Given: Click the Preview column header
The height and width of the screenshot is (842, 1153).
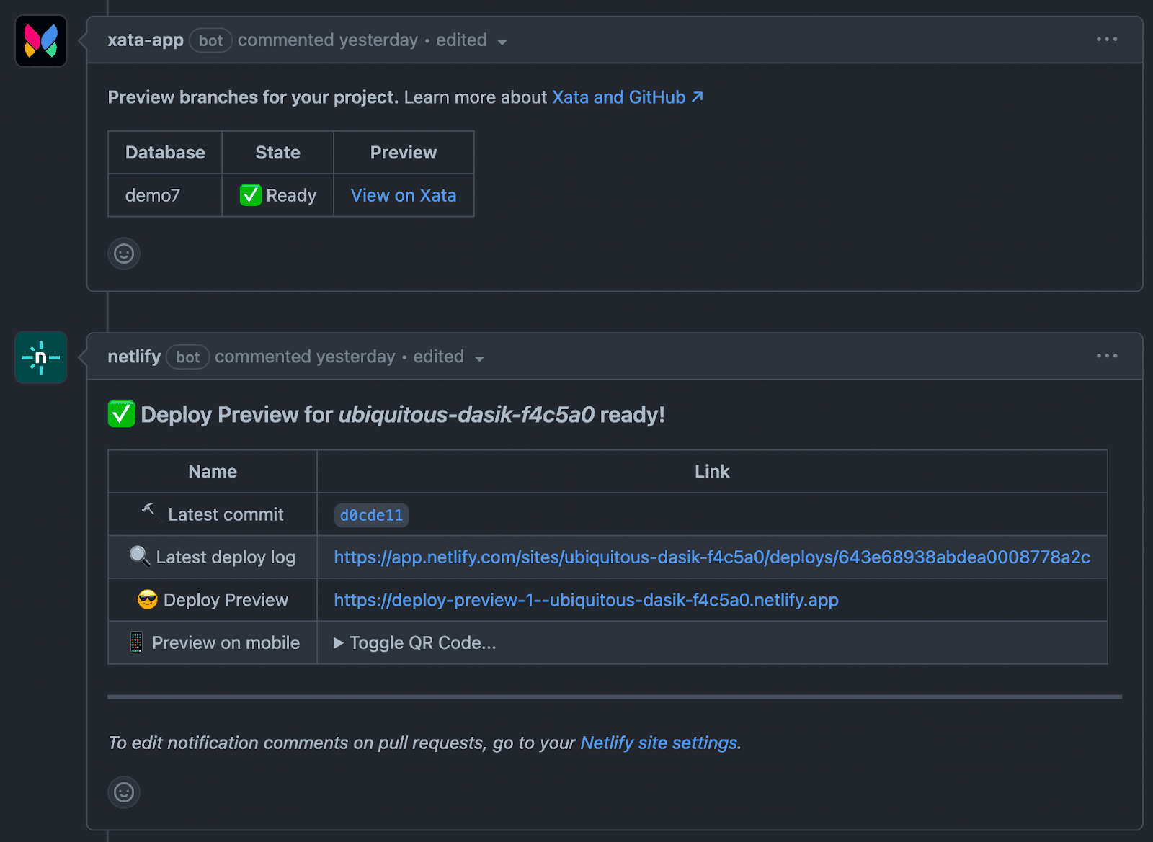Looking at the screenshot, I should [x=404, y=153].
